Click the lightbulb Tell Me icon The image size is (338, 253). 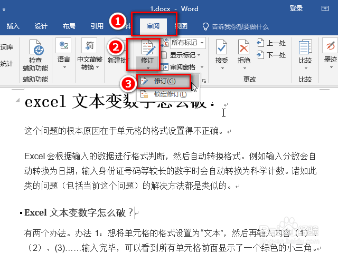coord(205,27)
